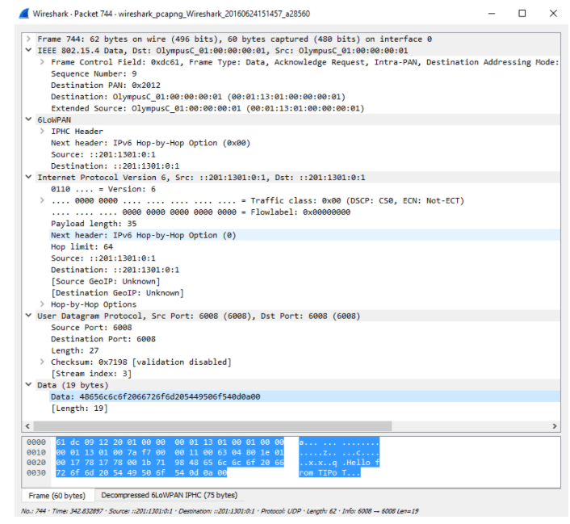Click hex offset 0010 in bytes pane
This screenshot has height=524, width=570.
[x=36, y=452]
